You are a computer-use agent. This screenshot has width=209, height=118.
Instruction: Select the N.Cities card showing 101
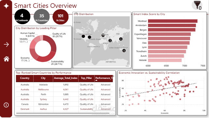click(61, 17)
